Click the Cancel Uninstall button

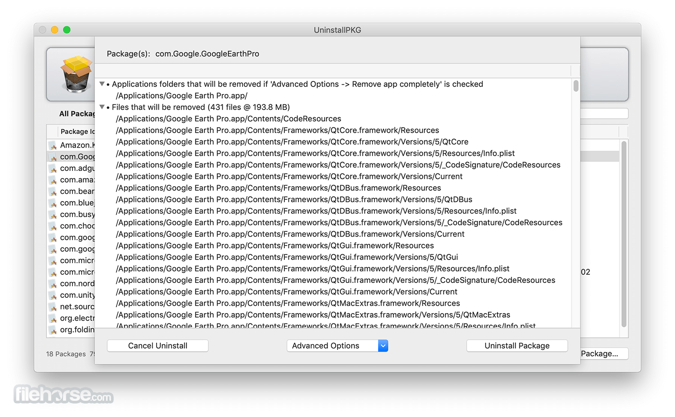pos(157,345)
